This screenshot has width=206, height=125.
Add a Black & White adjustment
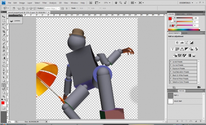[186, 49]
